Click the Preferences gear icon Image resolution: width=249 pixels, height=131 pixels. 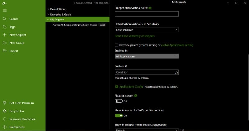(x=5, y=127)
